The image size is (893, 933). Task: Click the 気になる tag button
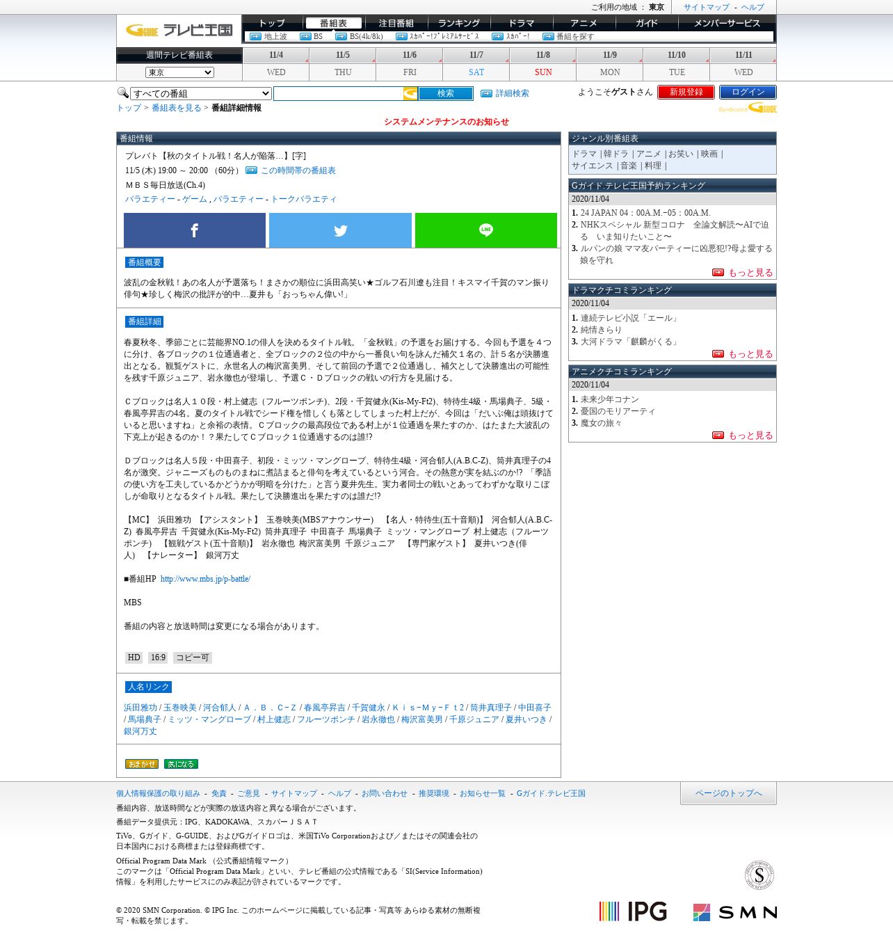181,764
